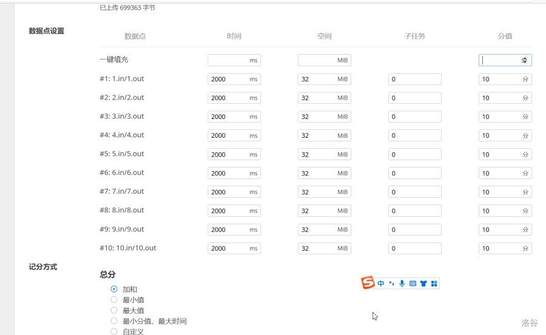Edit score for #10: 10.in/10.out
The height and width of the screenshot is (335, 546).
tap(505, 248)
